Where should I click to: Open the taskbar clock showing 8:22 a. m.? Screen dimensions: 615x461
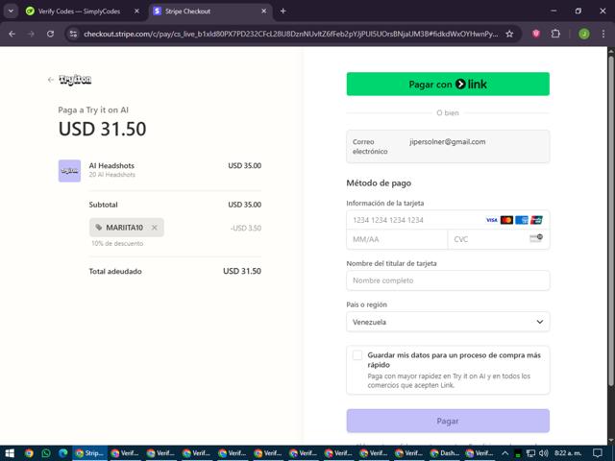[x=568, y=453]
